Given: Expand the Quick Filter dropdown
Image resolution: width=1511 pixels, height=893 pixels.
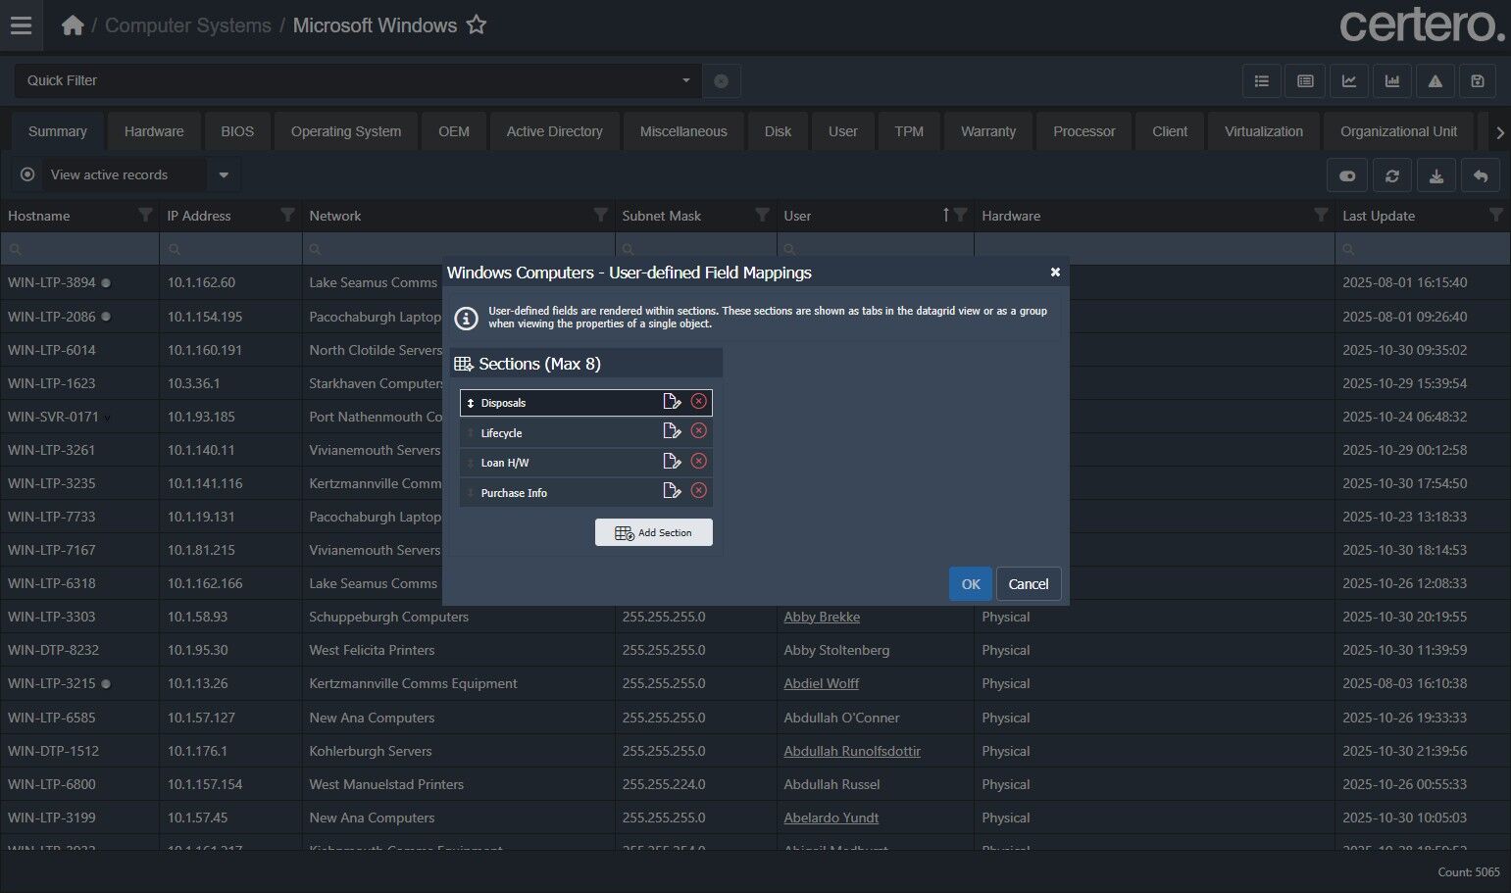Looking at the screenshot, I should (x=685, y=80).
